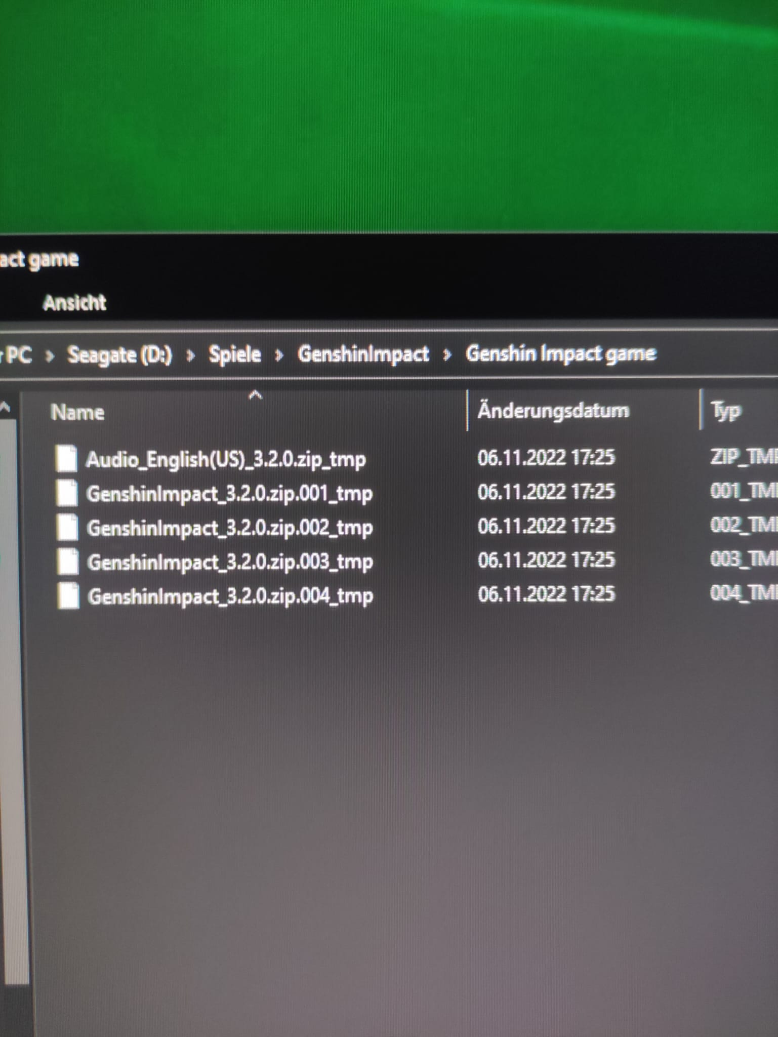This screenshot has width=778, height=1037.
Task: Open the Ansicht ribbon tab
Action: (74, 303)
